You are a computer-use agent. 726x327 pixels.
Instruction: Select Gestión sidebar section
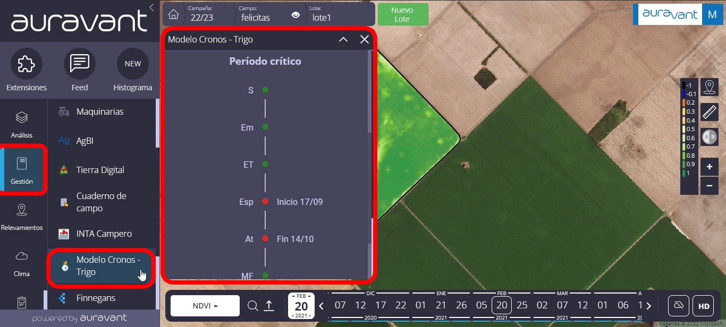point(22,171)
